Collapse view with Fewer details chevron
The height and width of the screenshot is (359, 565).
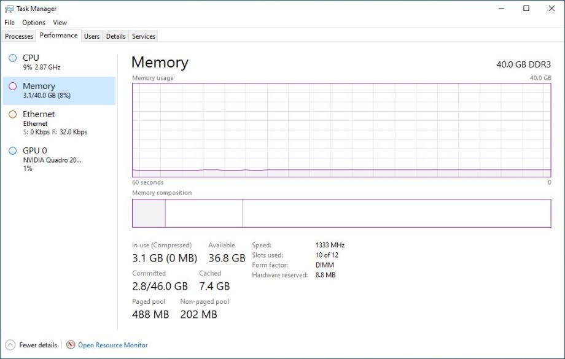click(10, 345)
